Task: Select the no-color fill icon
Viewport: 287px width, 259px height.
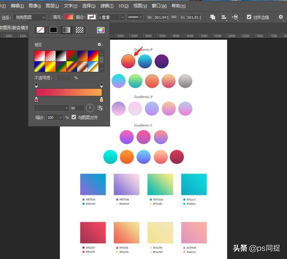Action: [40, 30]
